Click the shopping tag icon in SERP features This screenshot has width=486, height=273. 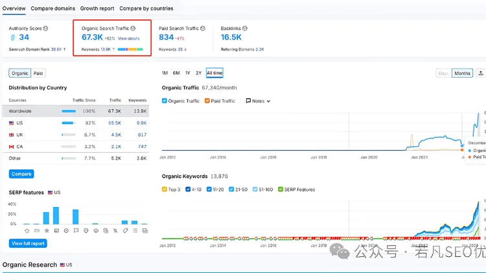(x=125, y=230)
